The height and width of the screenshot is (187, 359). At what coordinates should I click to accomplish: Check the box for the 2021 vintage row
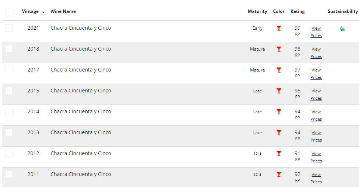(x=9, y=28)
